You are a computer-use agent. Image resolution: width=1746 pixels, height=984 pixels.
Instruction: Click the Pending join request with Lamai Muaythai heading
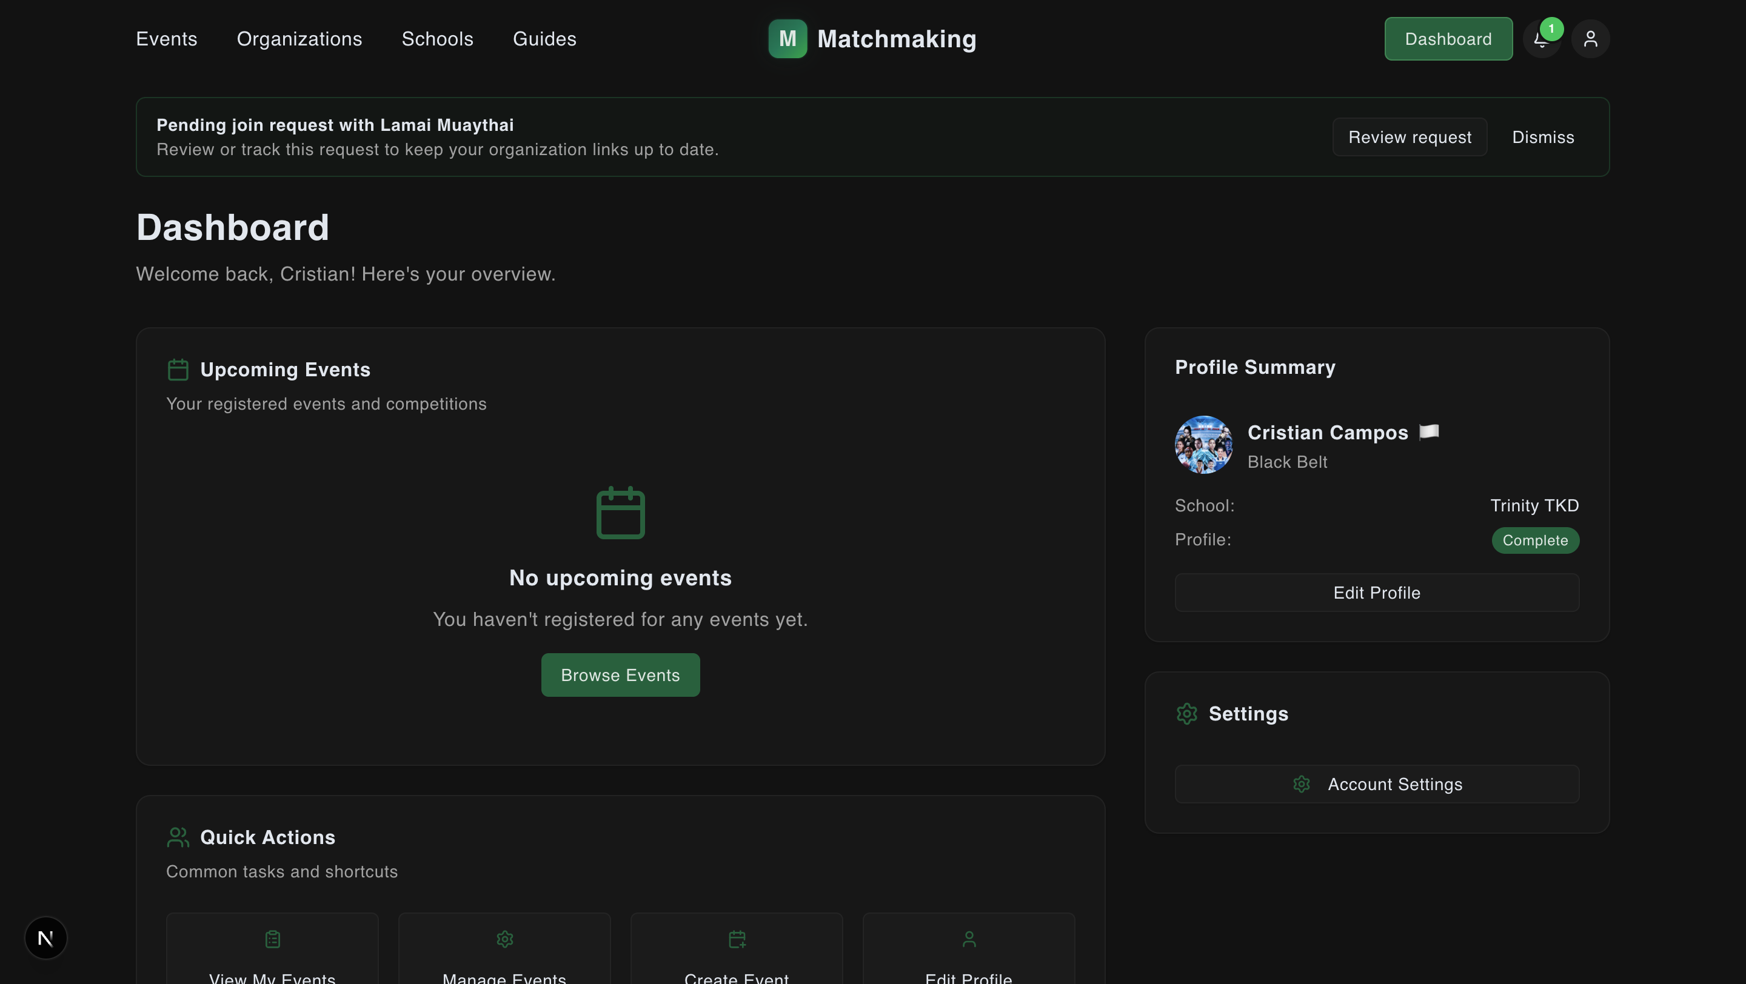[x=335, y=125]
